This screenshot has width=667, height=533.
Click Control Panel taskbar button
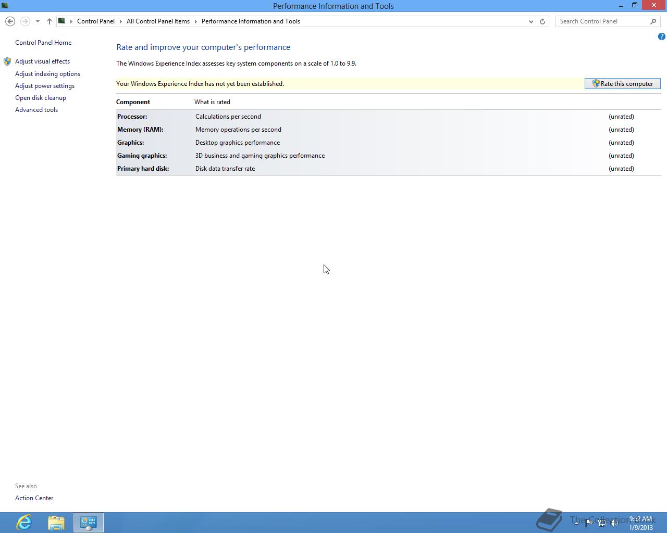click(89, 523)
